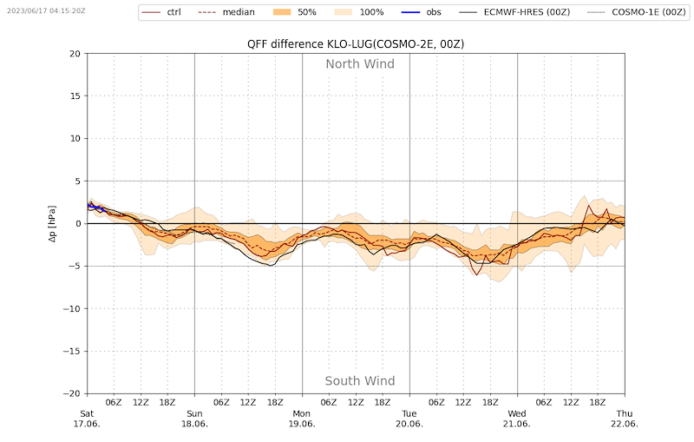Click the blue 'obs' legend line
Image resolution: width=694 pixels, height=442 pixels.
coord(410,12)
